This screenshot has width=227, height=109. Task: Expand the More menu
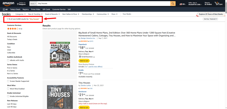point(114,14)
